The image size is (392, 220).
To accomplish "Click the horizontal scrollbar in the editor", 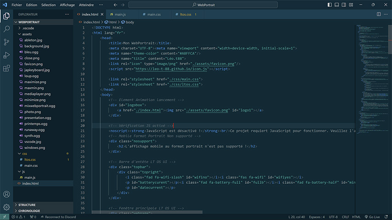I will click(x=147, y=213).
